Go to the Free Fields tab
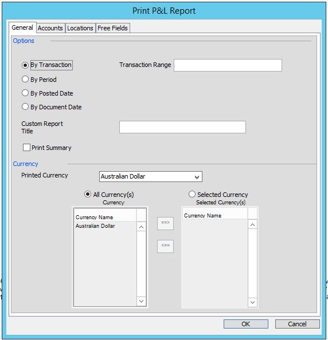Viewport: 328px width, 340px height. 112,28
